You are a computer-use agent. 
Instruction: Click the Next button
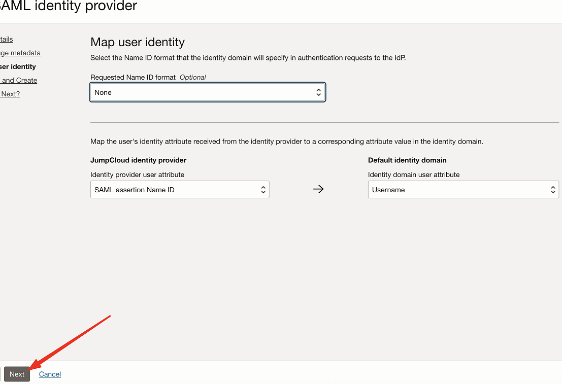point(17,374)
